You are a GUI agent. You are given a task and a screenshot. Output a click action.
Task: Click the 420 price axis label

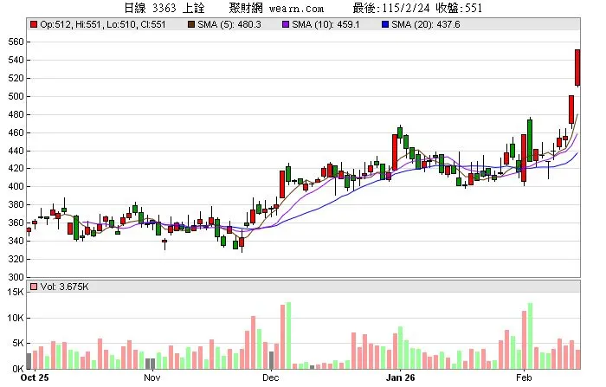coord(16,168)
